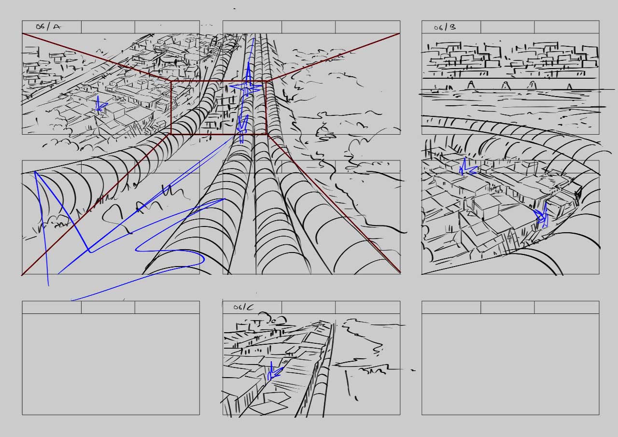Select the 06/A panel label
618x437 pixels.
pos(48,27)
